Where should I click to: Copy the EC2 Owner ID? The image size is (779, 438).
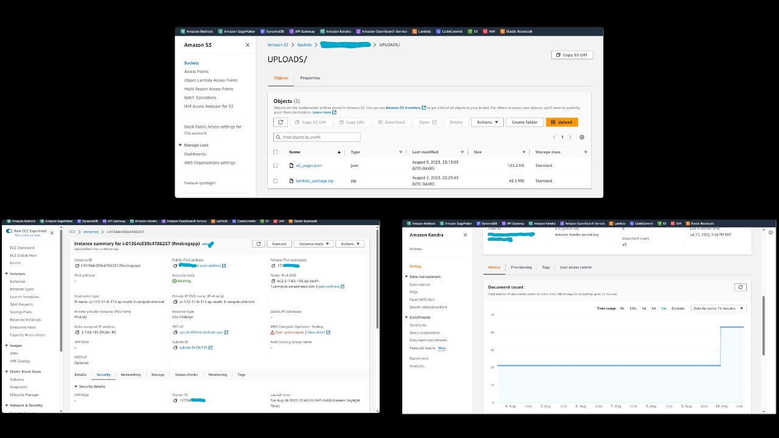175,400
